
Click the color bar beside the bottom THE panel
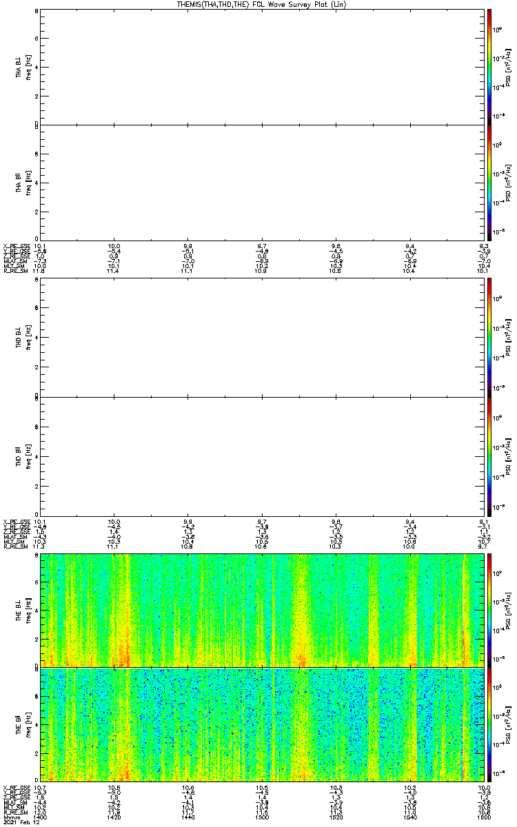pyautogui.click(x=489, y=724)
